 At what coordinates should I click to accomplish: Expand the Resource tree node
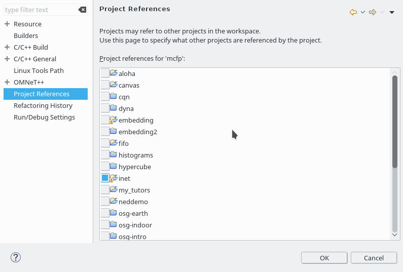(x=7, y=24)
